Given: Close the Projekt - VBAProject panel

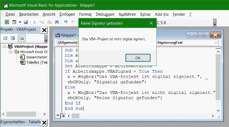Looking at the screenshot, I should pos(44,30).
